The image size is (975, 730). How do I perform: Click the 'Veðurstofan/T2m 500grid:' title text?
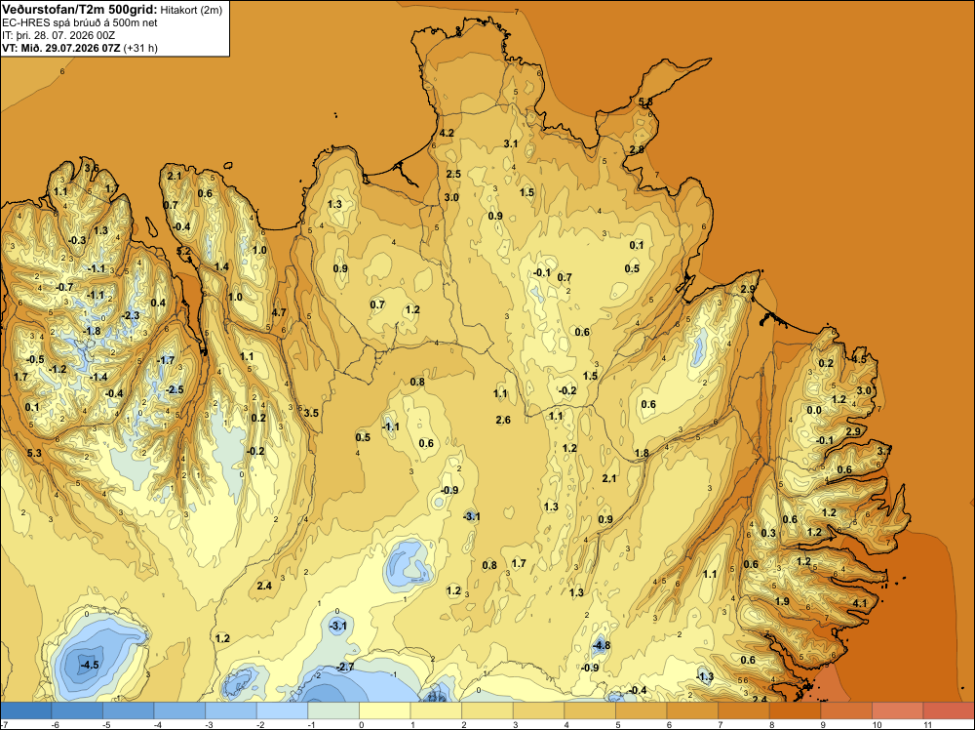tap(79, 10)
